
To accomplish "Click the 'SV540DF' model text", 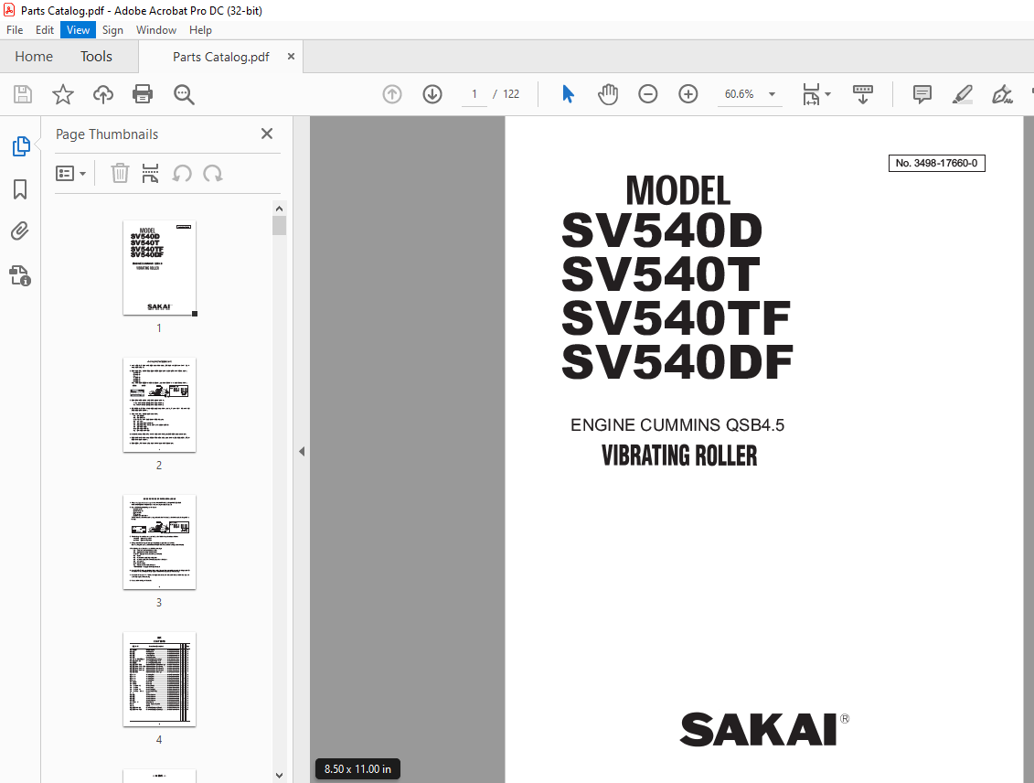I will click(677, 362).
